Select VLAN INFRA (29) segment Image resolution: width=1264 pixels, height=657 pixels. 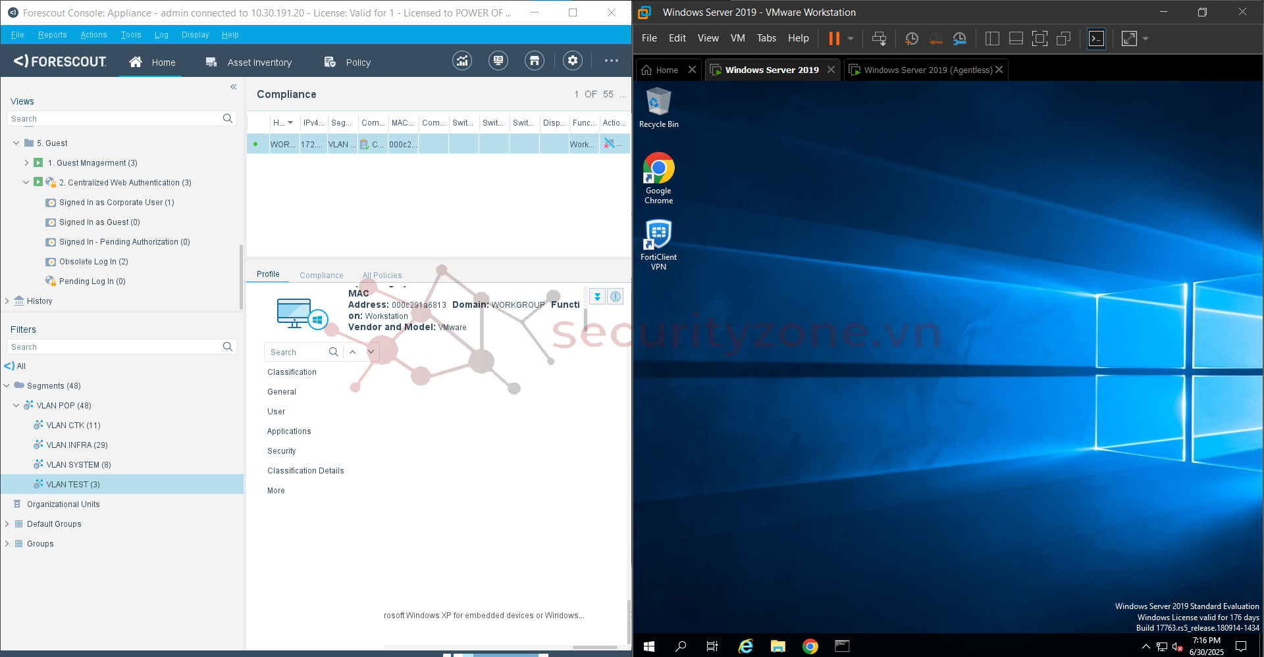coord(77,445)
